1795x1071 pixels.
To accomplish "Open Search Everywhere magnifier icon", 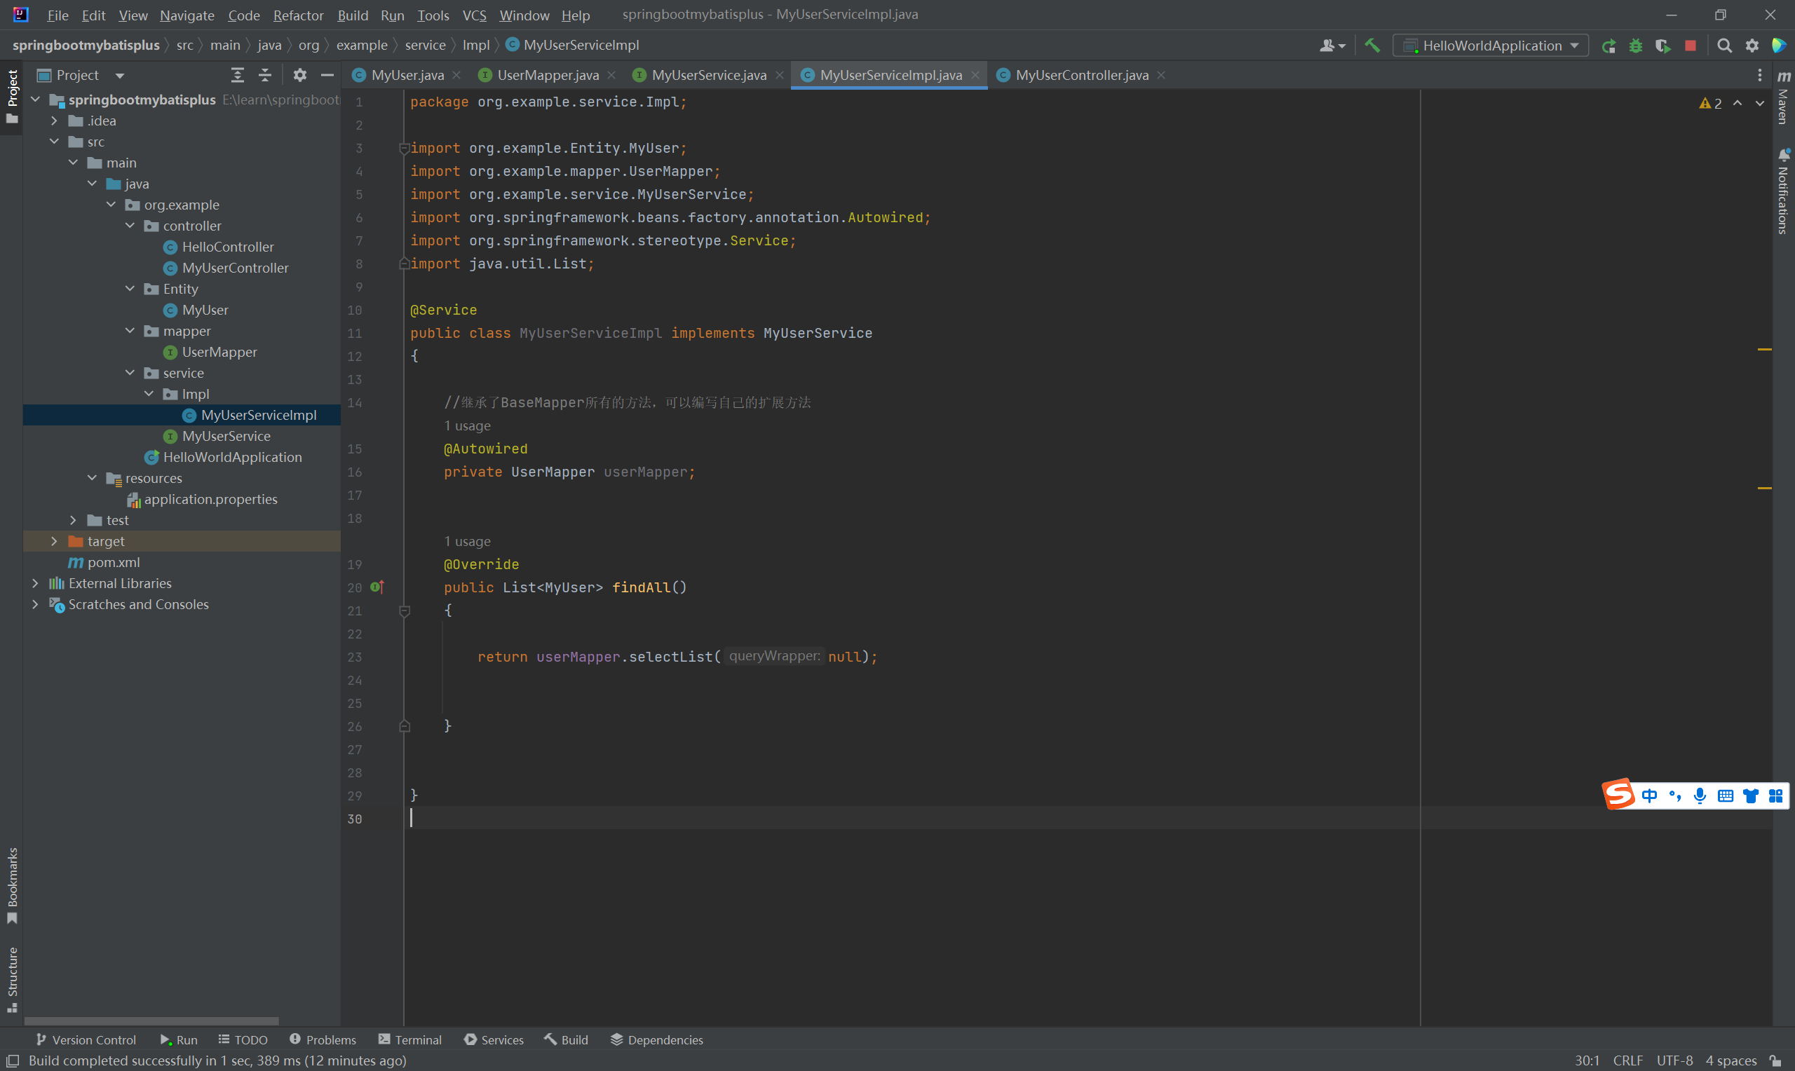I will pos(1724,46).
